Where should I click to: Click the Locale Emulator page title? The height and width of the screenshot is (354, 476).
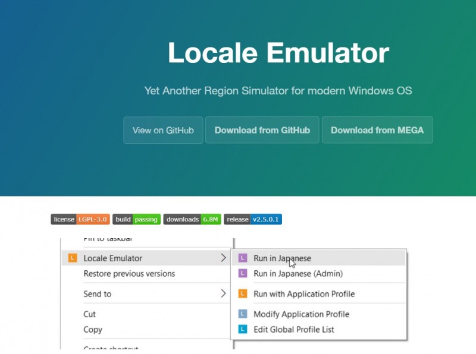278,53
